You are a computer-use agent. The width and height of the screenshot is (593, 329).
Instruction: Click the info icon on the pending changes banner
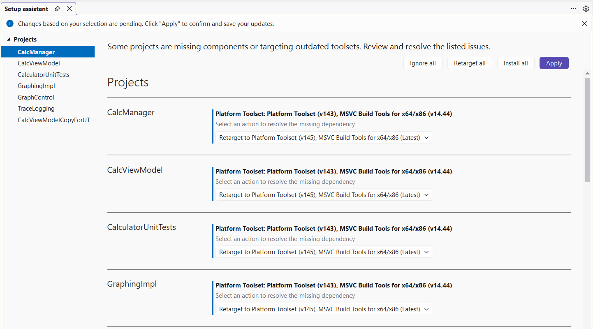[9, 23]
